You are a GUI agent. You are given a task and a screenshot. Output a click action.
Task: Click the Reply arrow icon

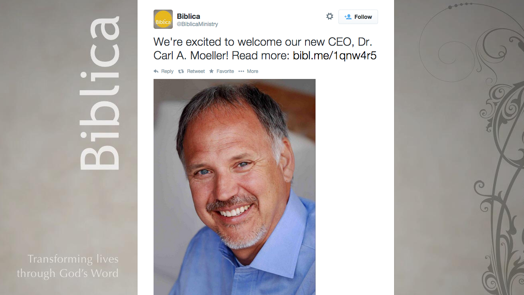click(156, 71)
